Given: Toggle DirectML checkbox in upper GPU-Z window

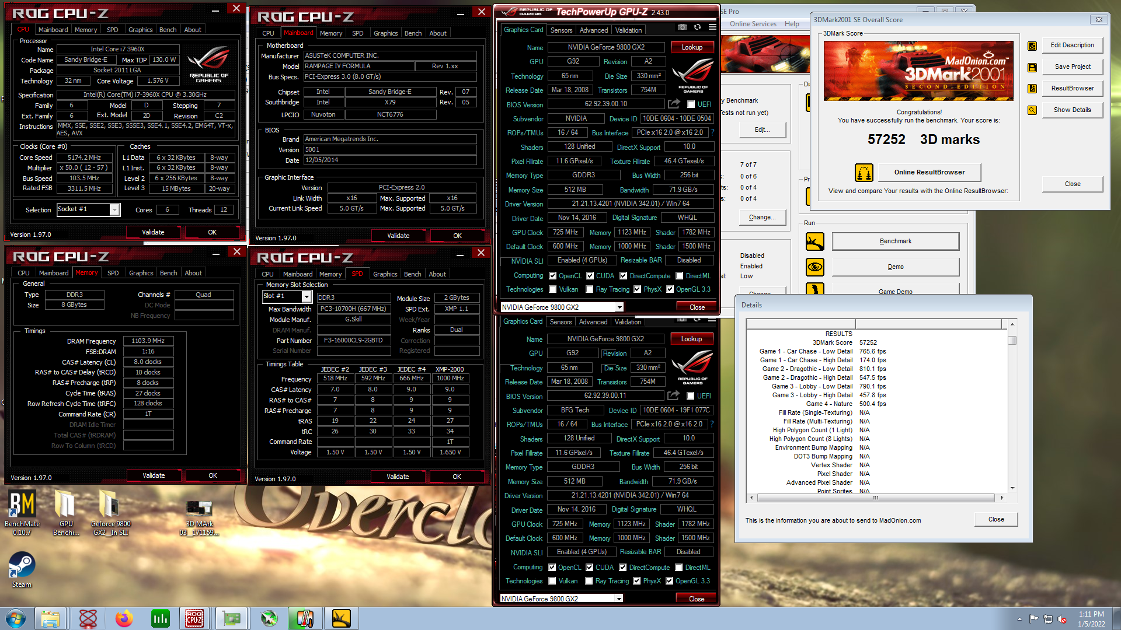Looking at the screenshot, I should 680,276.
